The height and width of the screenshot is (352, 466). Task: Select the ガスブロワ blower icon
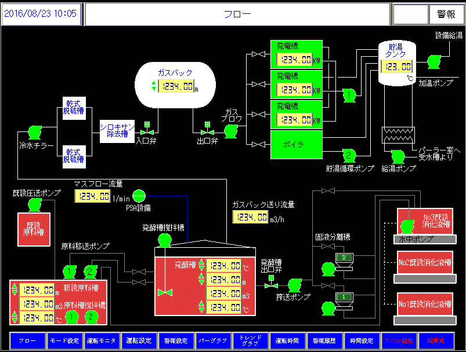point(231,131)
